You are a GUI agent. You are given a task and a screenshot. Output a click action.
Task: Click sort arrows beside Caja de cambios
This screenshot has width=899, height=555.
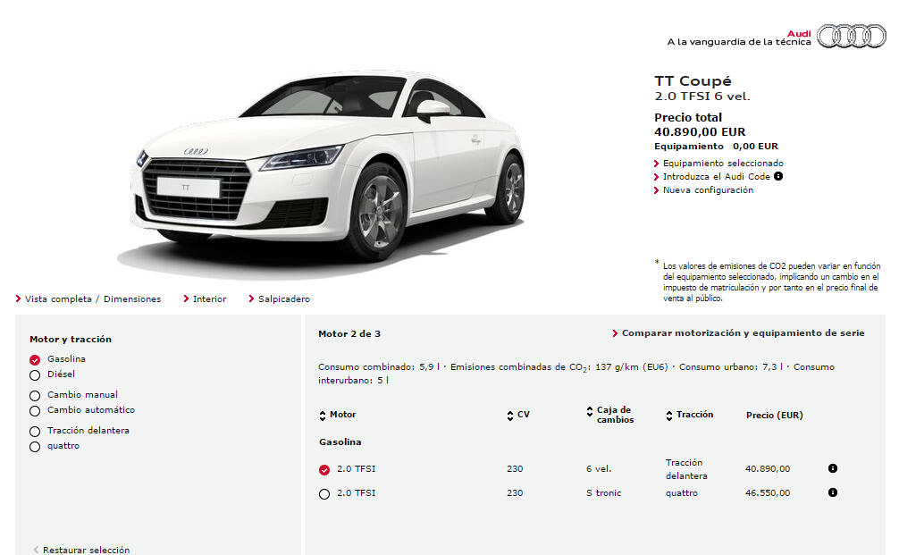[x=590, y=411]
